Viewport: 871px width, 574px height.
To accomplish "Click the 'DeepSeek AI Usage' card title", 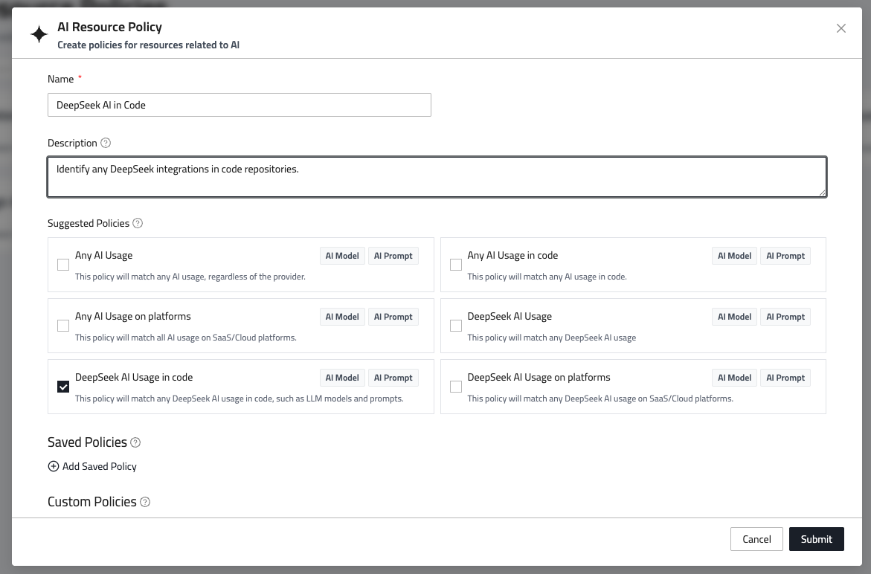I will tap(510, 317).
